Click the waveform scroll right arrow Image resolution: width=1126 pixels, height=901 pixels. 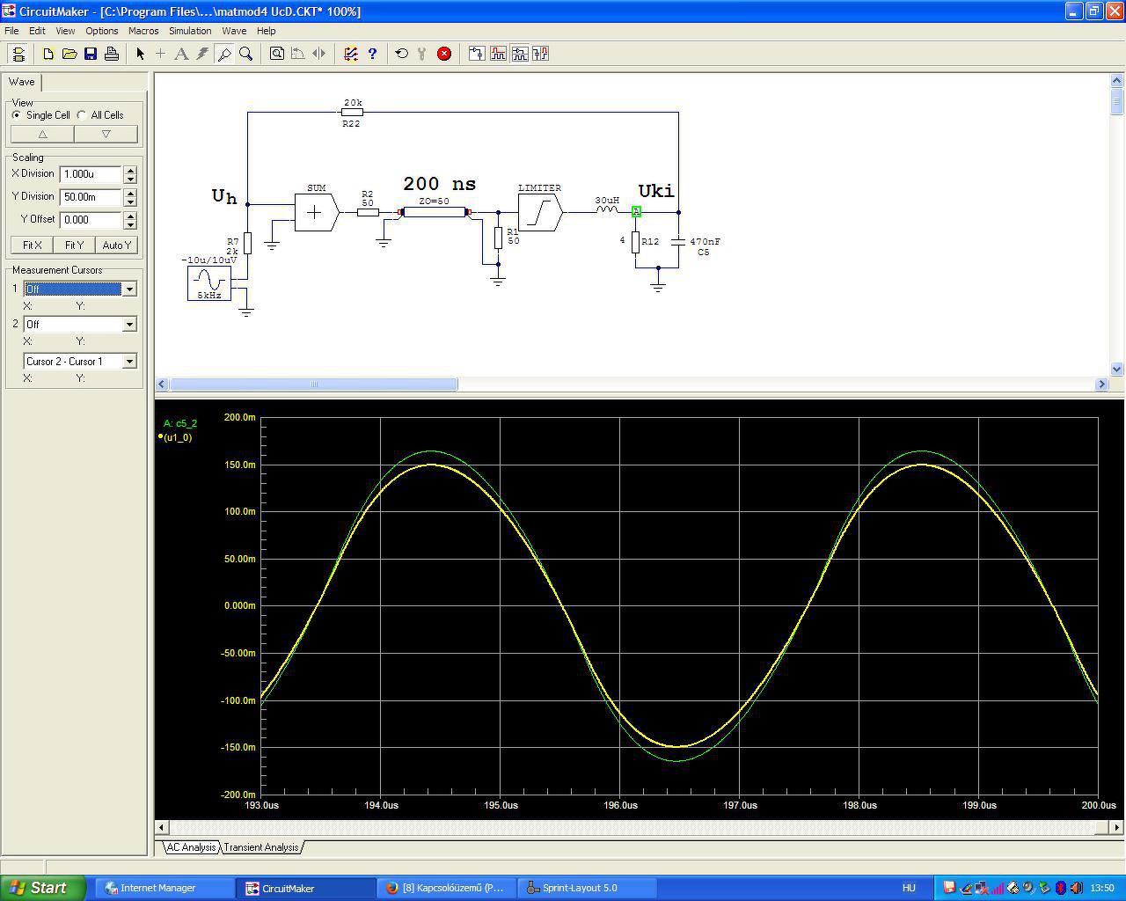[x=1117, y=827]
